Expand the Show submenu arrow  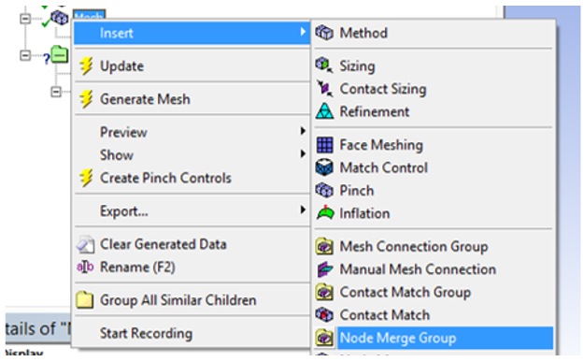tap(303, 153)
